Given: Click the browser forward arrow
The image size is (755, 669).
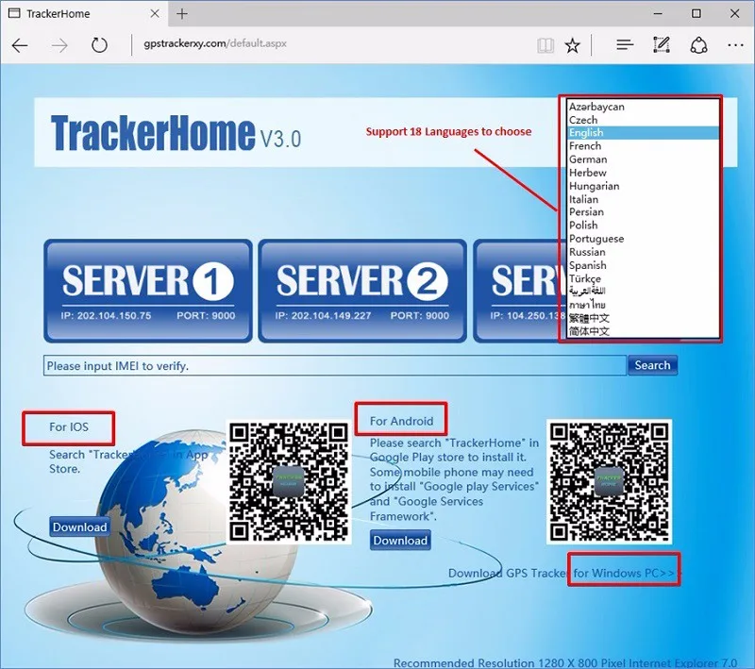Looking at the screenshot, I should (59, 45).
